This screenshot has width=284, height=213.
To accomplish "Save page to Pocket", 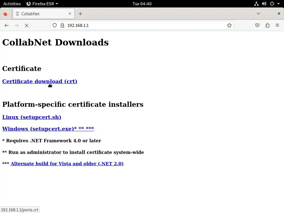I will coord(257,25).
